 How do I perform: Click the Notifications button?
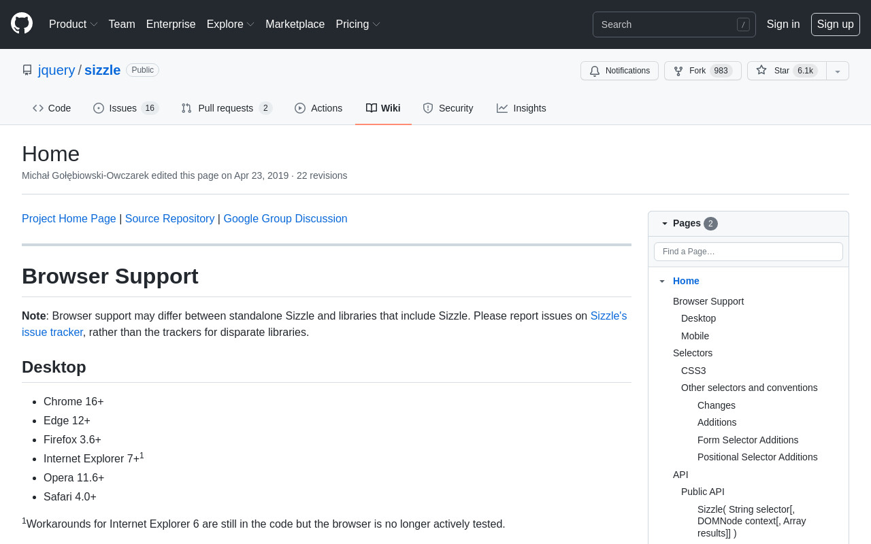(x=619, y=71)
